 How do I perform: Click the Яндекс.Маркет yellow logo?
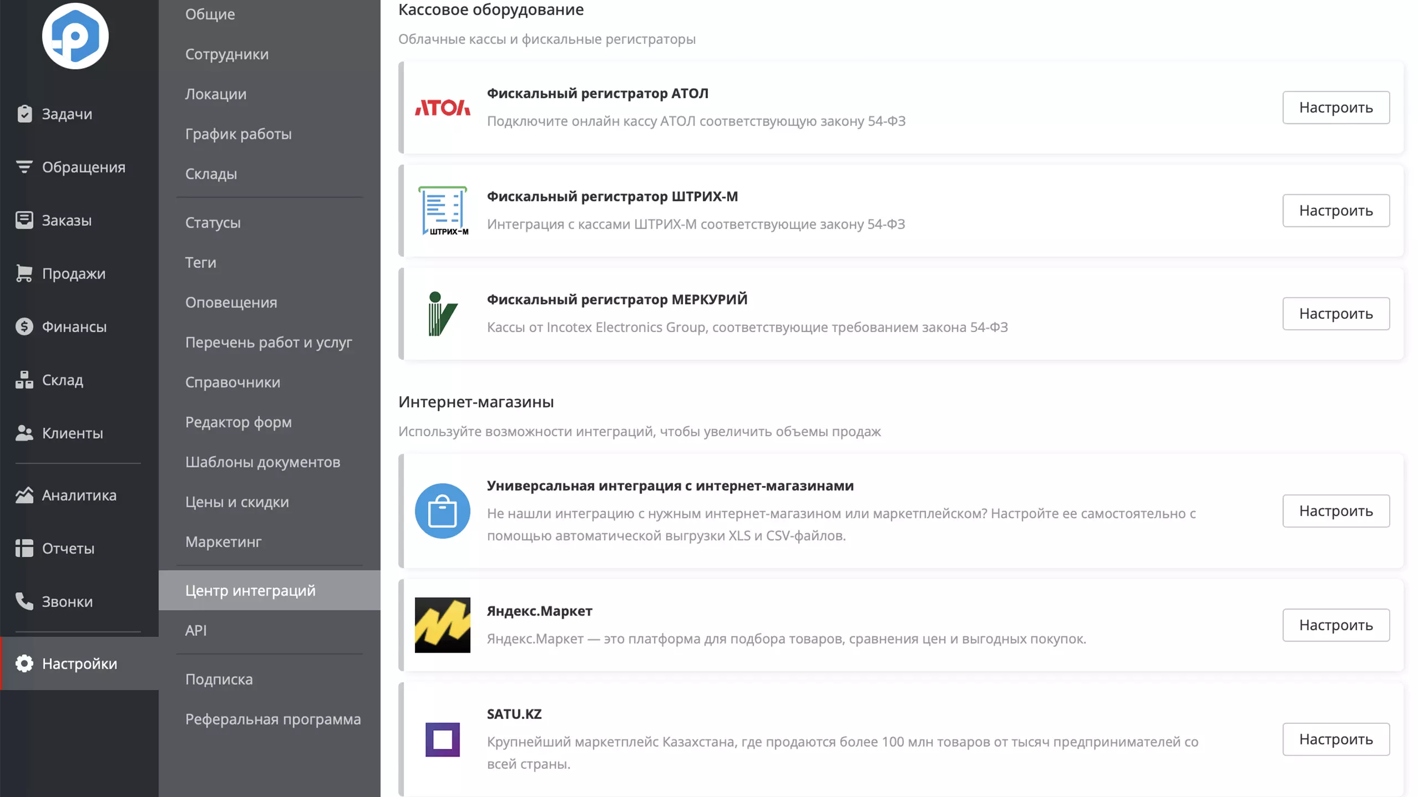coord(443,625)
